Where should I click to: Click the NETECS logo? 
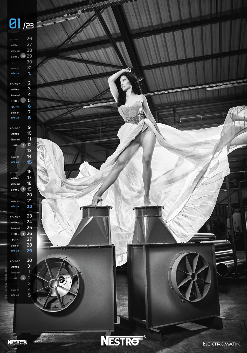tap(17, 342)
